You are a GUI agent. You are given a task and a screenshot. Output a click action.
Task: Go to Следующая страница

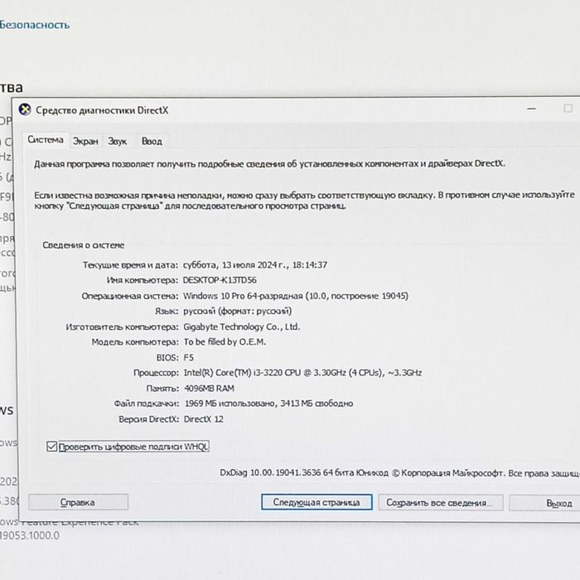pyautogui.click(x=317, y=502)
